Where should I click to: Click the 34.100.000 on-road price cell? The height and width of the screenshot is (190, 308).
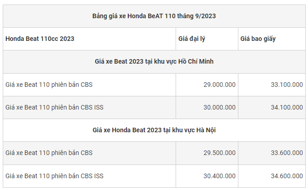click(286, 107)
